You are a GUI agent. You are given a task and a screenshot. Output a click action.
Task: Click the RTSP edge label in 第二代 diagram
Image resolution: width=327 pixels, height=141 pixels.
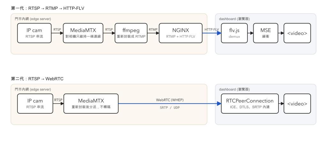(58, 100)
